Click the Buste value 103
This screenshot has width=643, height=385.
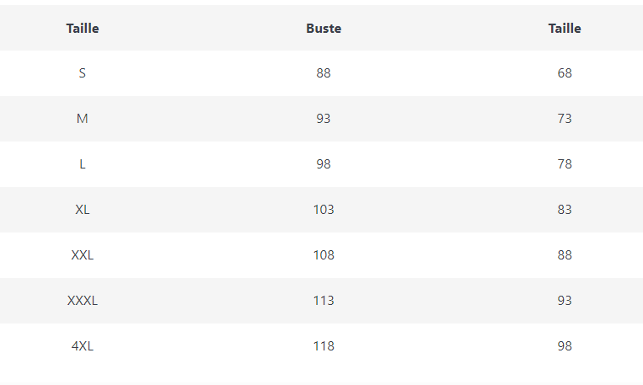pos(324,210)
